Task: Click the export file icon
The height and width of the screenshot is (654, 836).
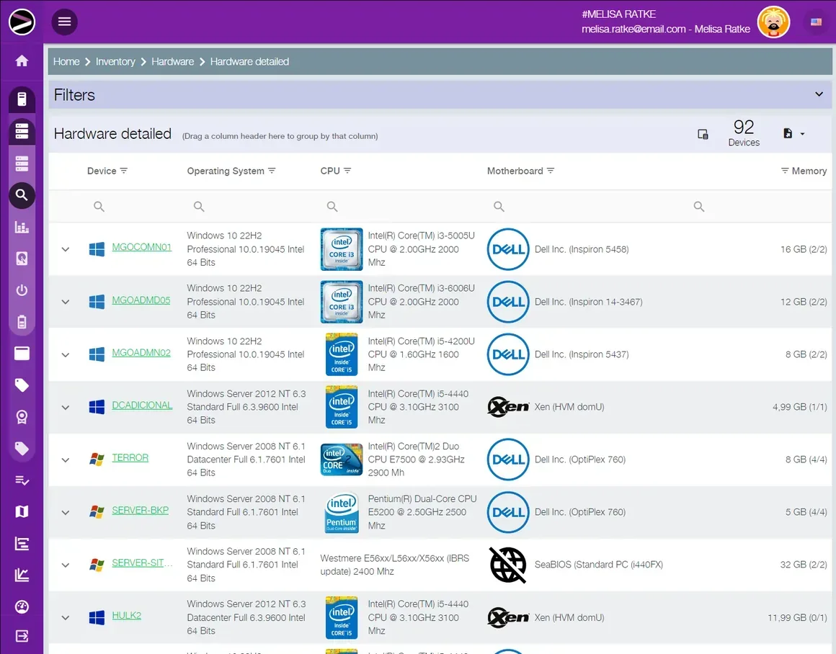Action: 788,133
